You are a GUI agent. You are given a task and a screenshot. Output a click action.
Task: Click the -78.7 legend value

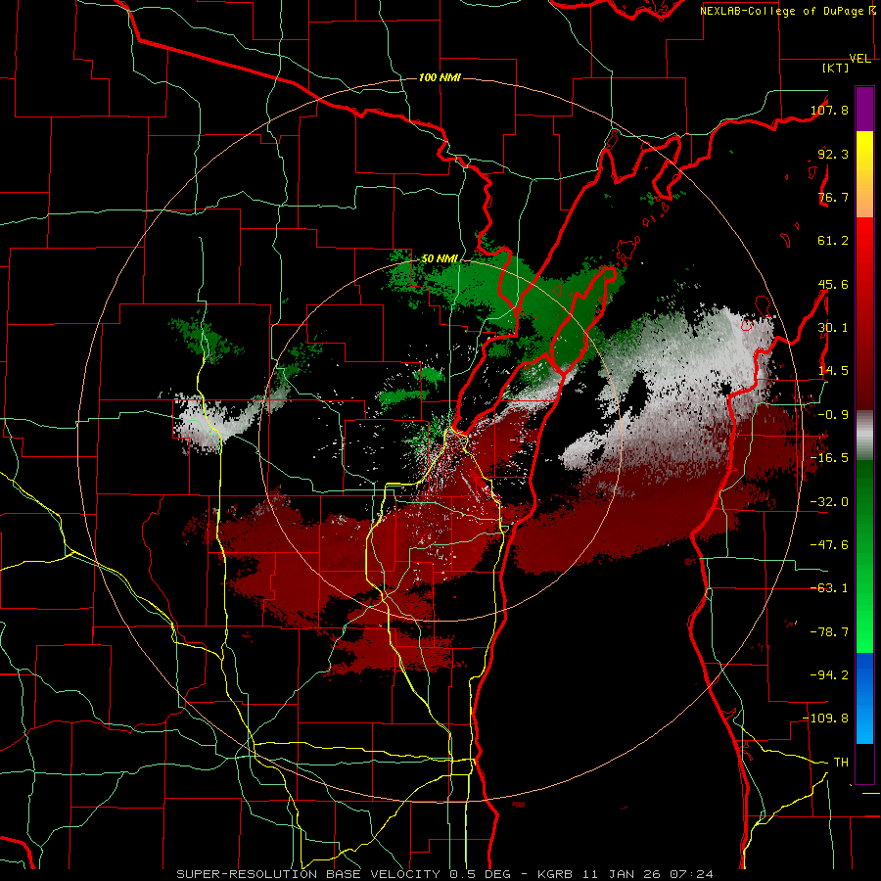click(x=829, y=632)
